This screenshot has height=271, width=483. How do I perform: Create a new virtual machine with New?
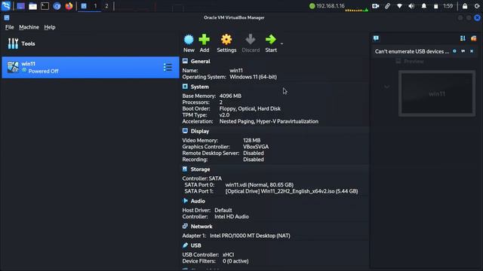(x=189, y=44)
